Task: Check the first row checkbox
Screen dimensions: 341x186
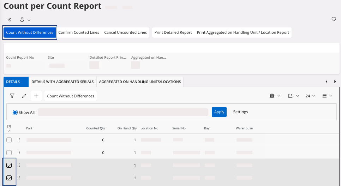Action: pos(9,140)
